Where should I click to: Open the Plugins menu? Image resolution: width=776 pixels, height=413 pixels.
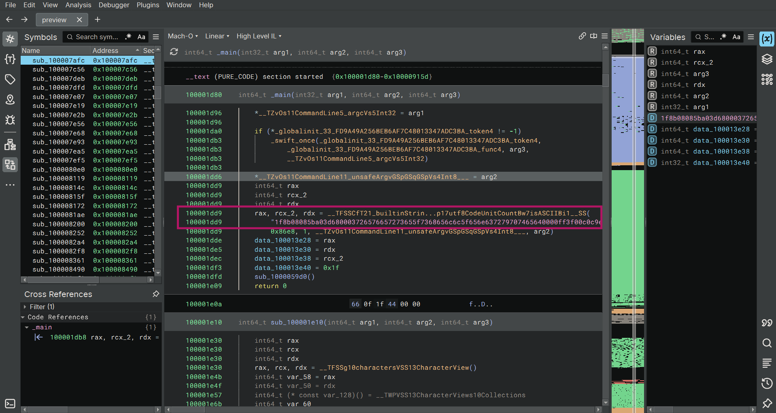tap(148, 5)
